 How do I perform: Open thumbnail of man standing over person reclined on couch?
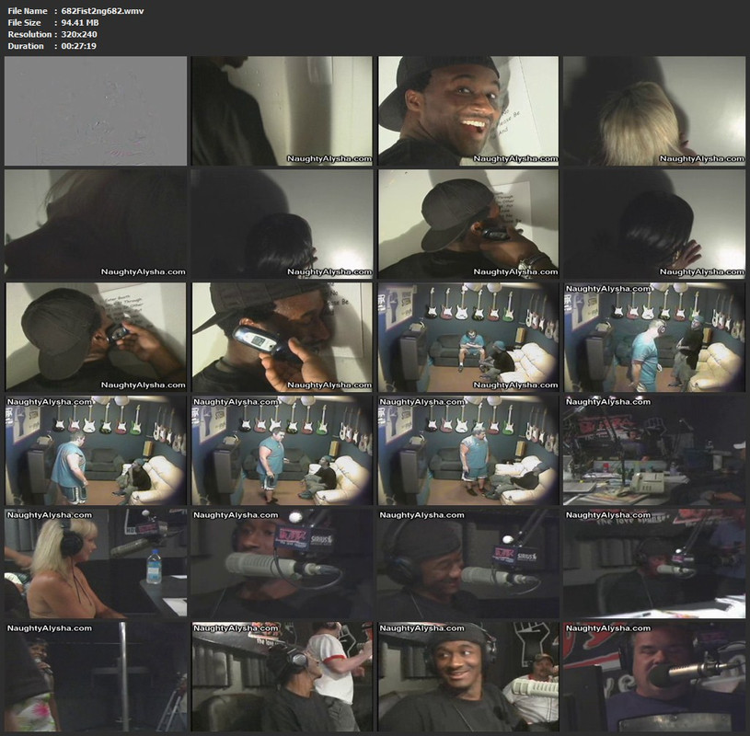click(x=468, y=451)
